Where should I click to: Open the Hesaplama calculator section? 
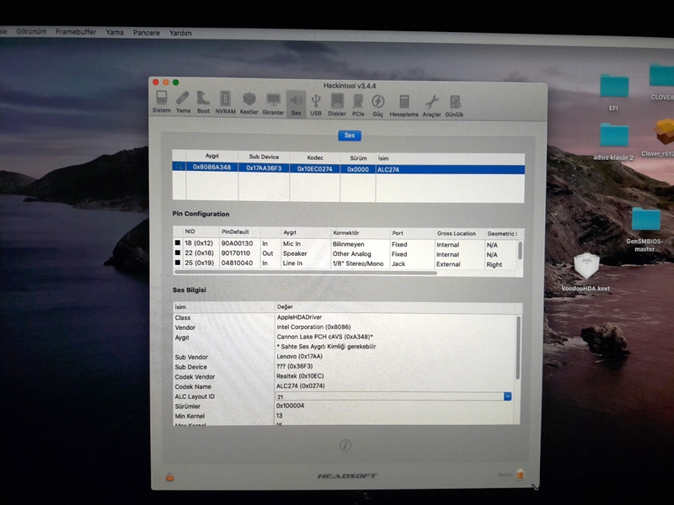404,102
